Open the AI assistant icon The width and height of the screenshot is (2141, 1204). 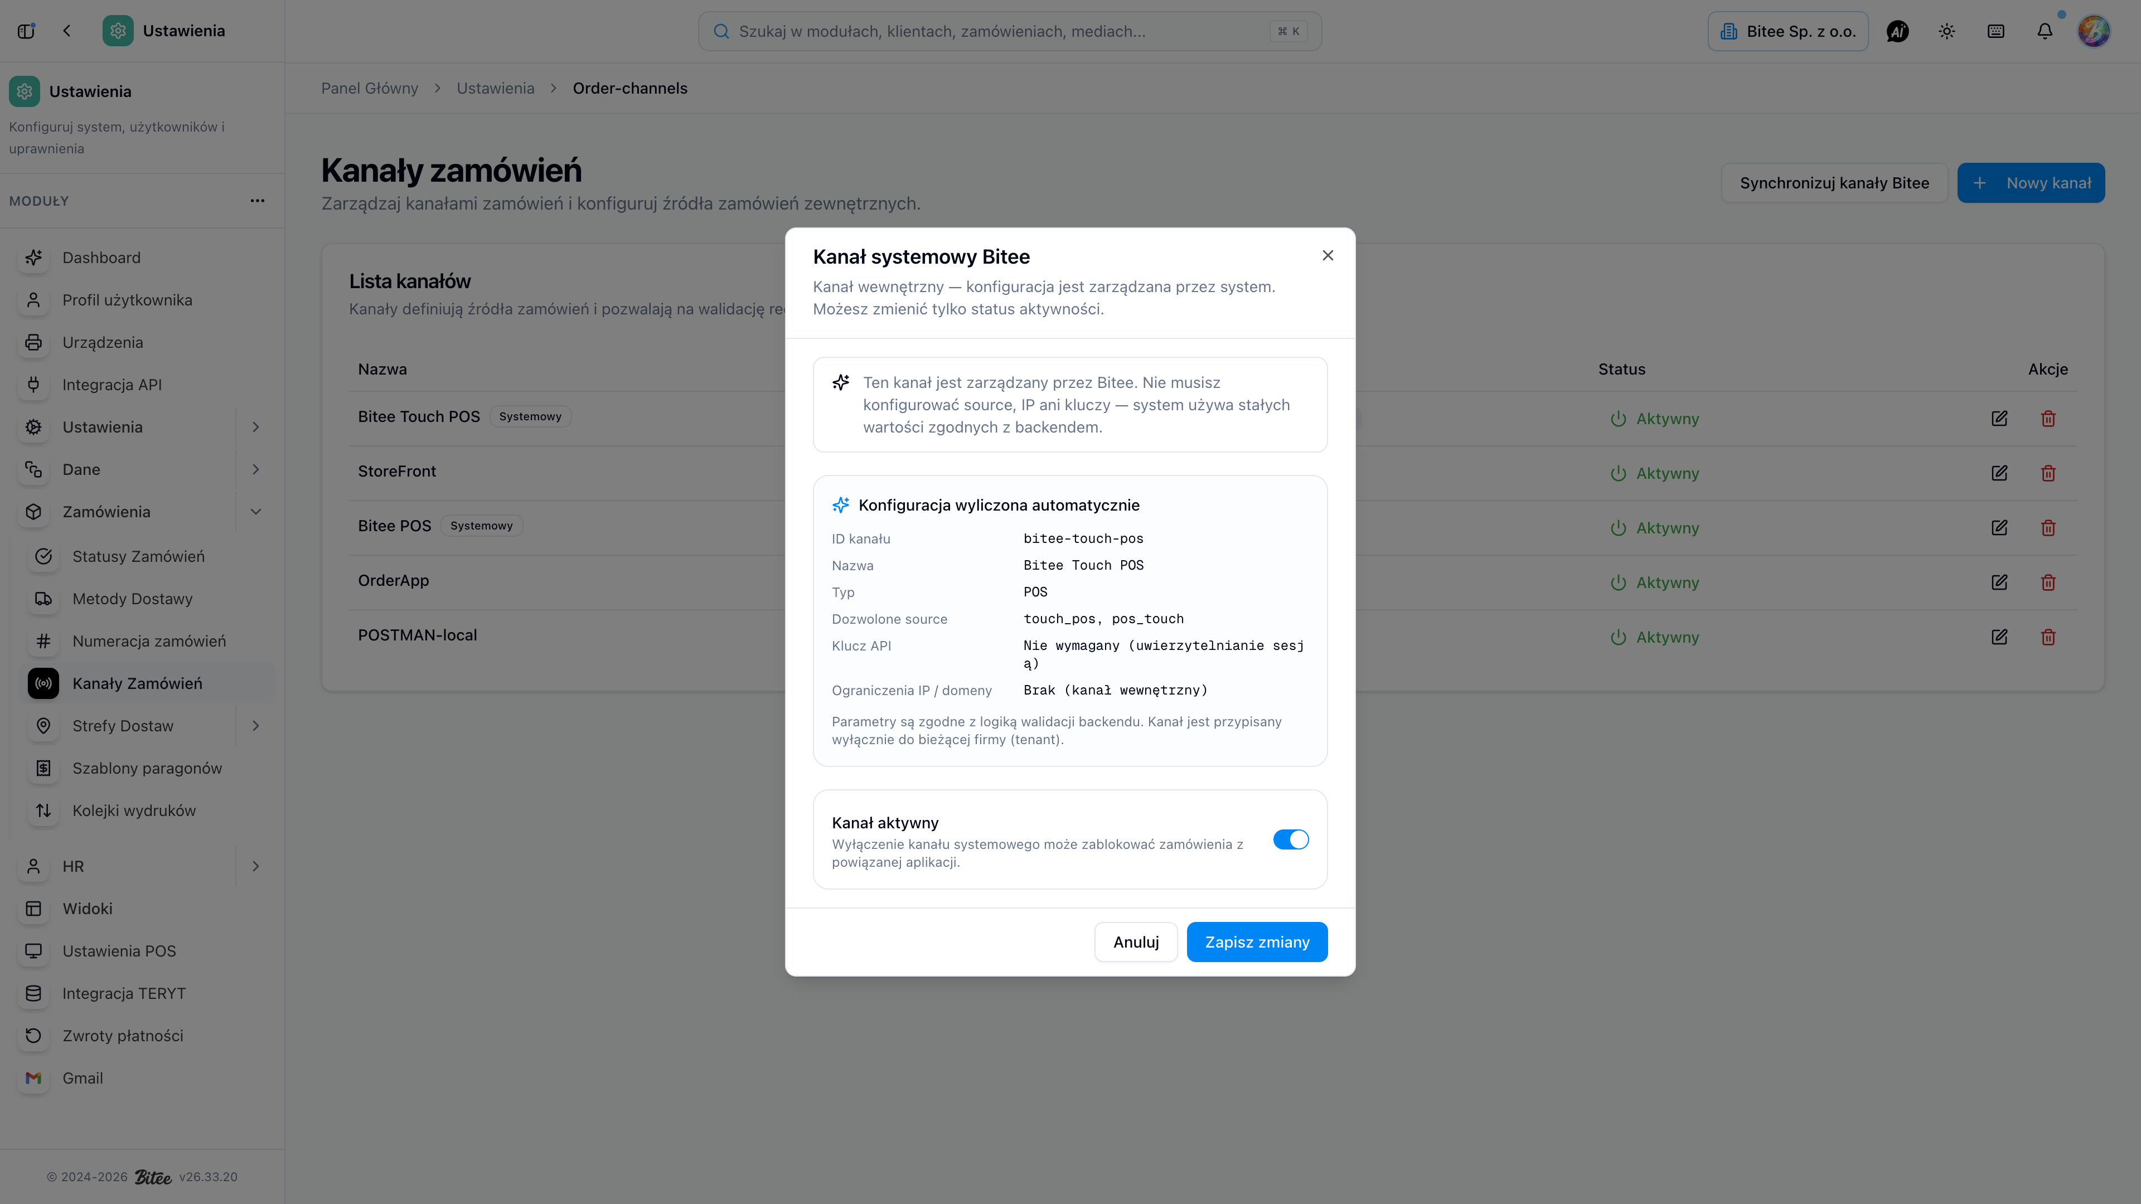1897,32
